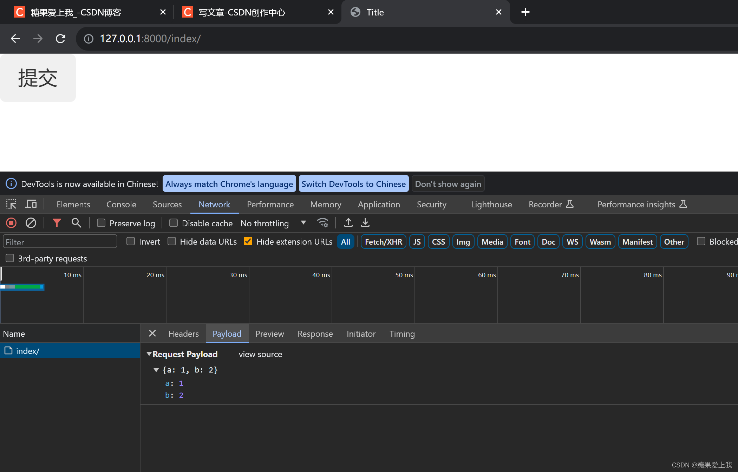Open network conditions wifi icon
738x472 pixels.
322,223
